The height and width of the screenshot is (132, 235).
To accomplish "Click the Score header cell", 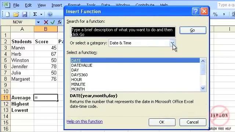I will pos(46,41).
